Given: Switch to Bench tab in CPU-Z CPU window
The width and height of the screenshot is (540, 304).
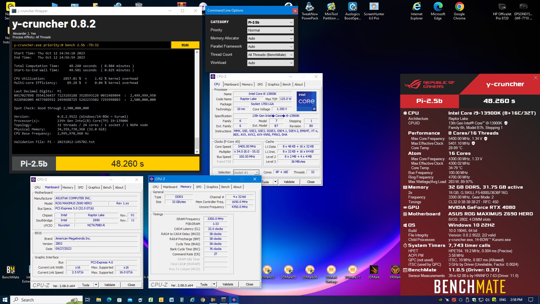Looking at the screenshot, I should (287, 84).
